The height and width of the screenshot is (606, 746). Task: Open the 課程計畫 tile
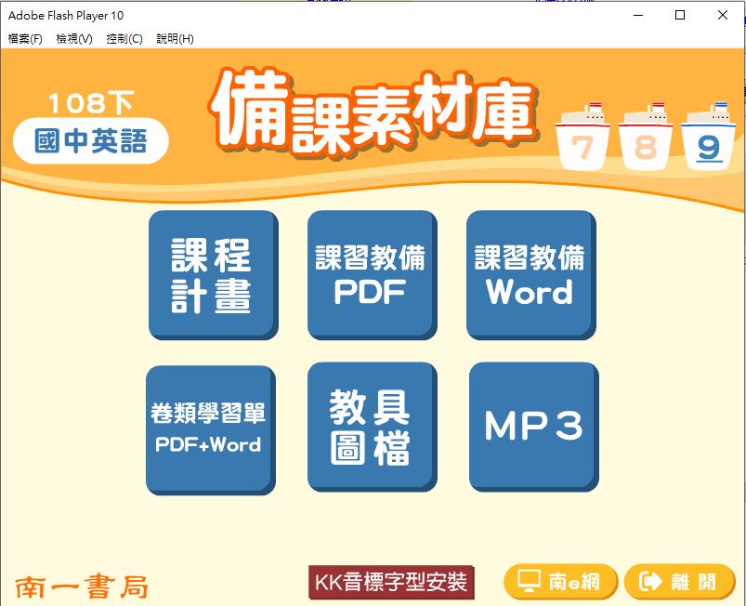point(212,274)
